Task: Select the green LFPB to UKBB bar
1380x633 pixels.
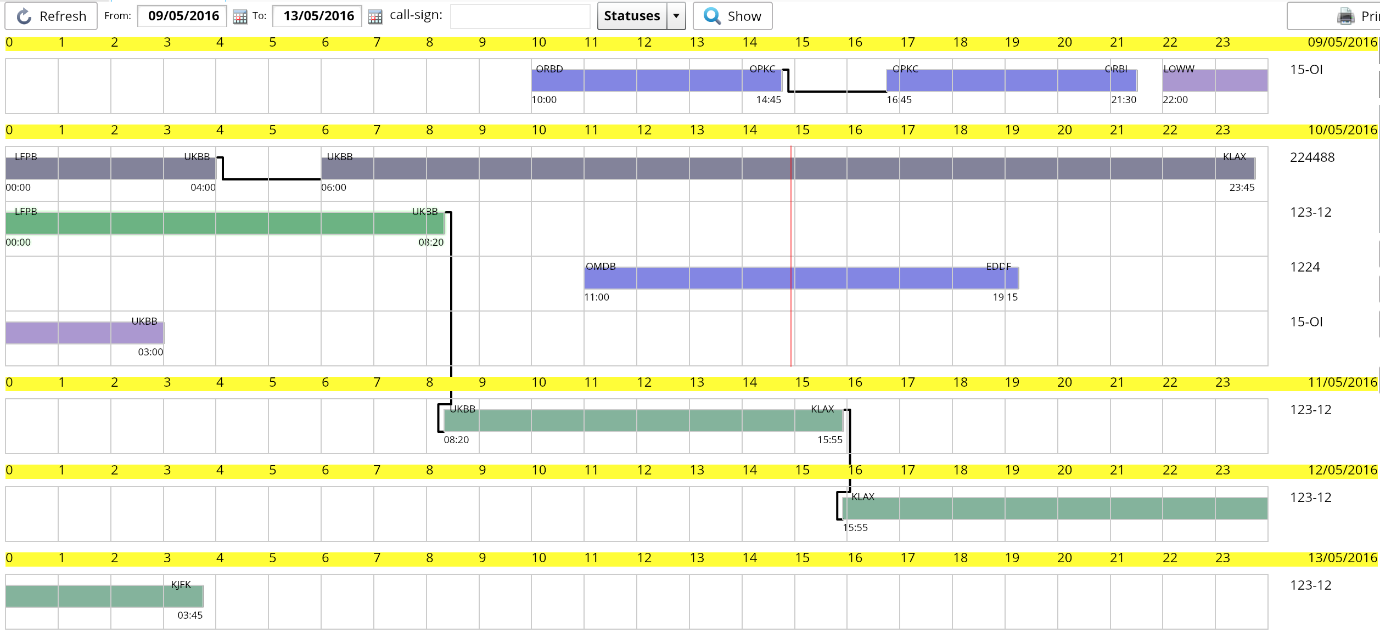Action: point(225,223)
